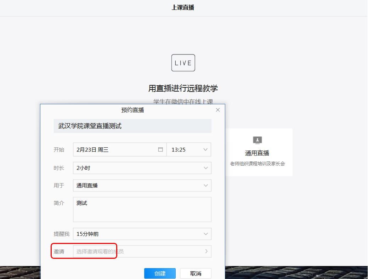Screen dimensions: 368x279
Task: Open the calendar icon in start date
Action: point(160,149)
